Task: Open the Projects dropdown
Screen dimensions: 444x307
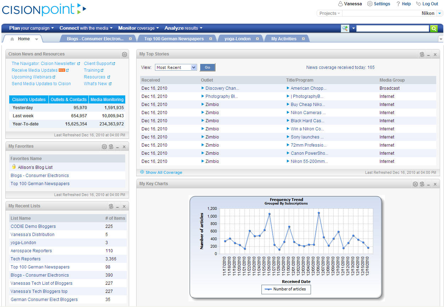Action: [329, 13]
